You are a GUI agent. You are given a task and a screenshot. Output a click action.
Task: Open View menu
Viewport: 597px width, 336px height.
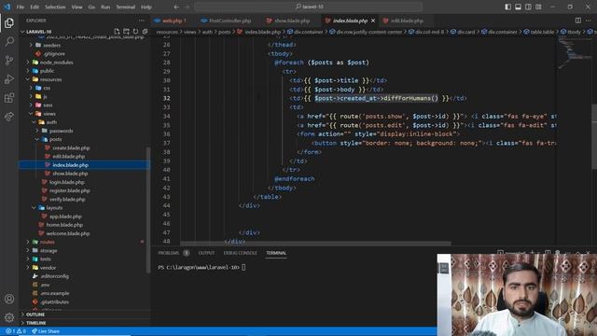click(x=76, y=7)
